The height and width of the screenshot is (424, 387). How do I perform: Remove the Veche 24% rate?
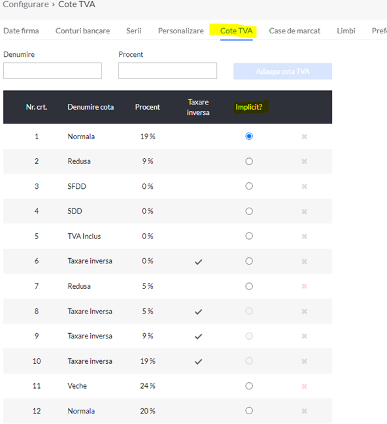point(304,386)
